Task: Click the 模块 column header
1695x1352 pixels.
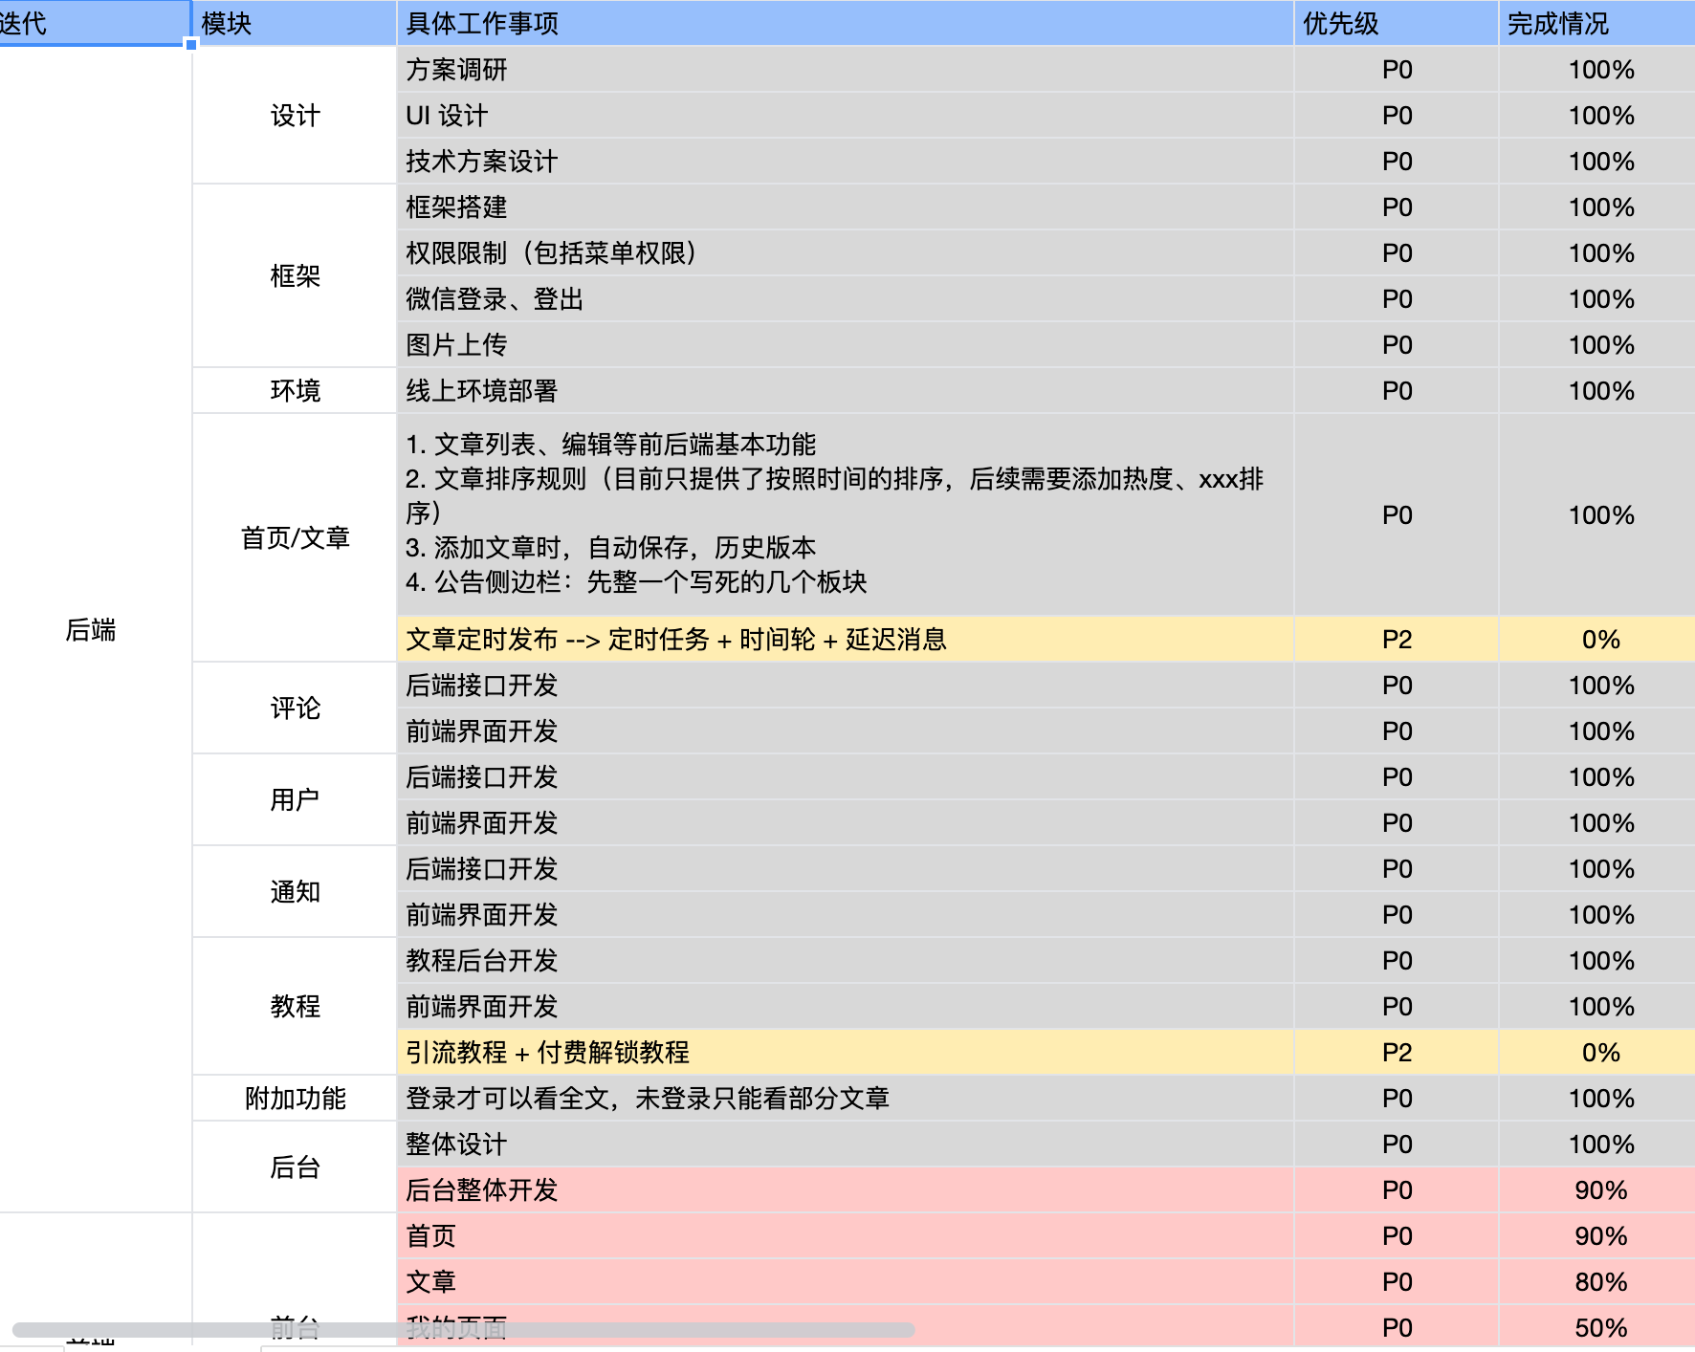Action: [294, 23]
